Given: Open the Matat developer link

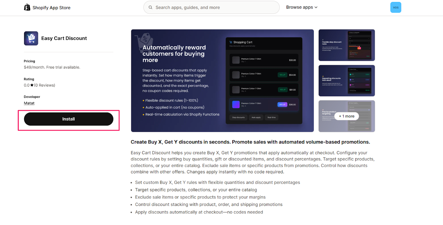Looking at the screenshot, I should tap(29, 103).
